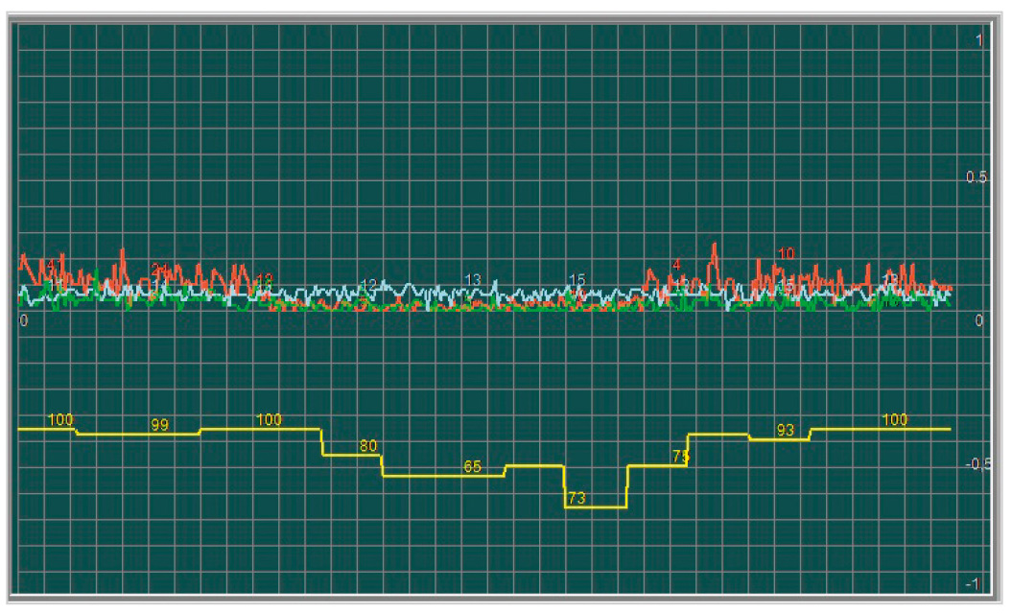Click the yellow "65" step label

(x=473, y=466)
